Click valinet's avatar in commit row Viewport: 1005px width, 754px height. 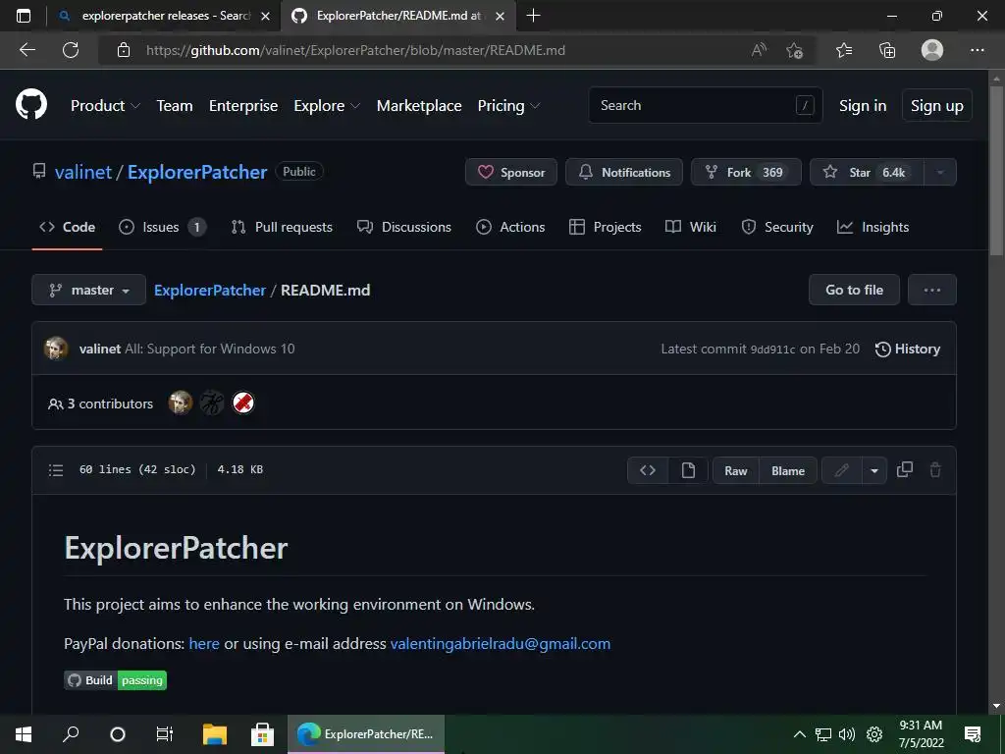coord(56,349)
